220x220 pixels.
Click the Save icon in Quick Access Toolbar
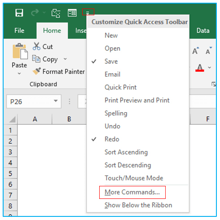(19, 13)
